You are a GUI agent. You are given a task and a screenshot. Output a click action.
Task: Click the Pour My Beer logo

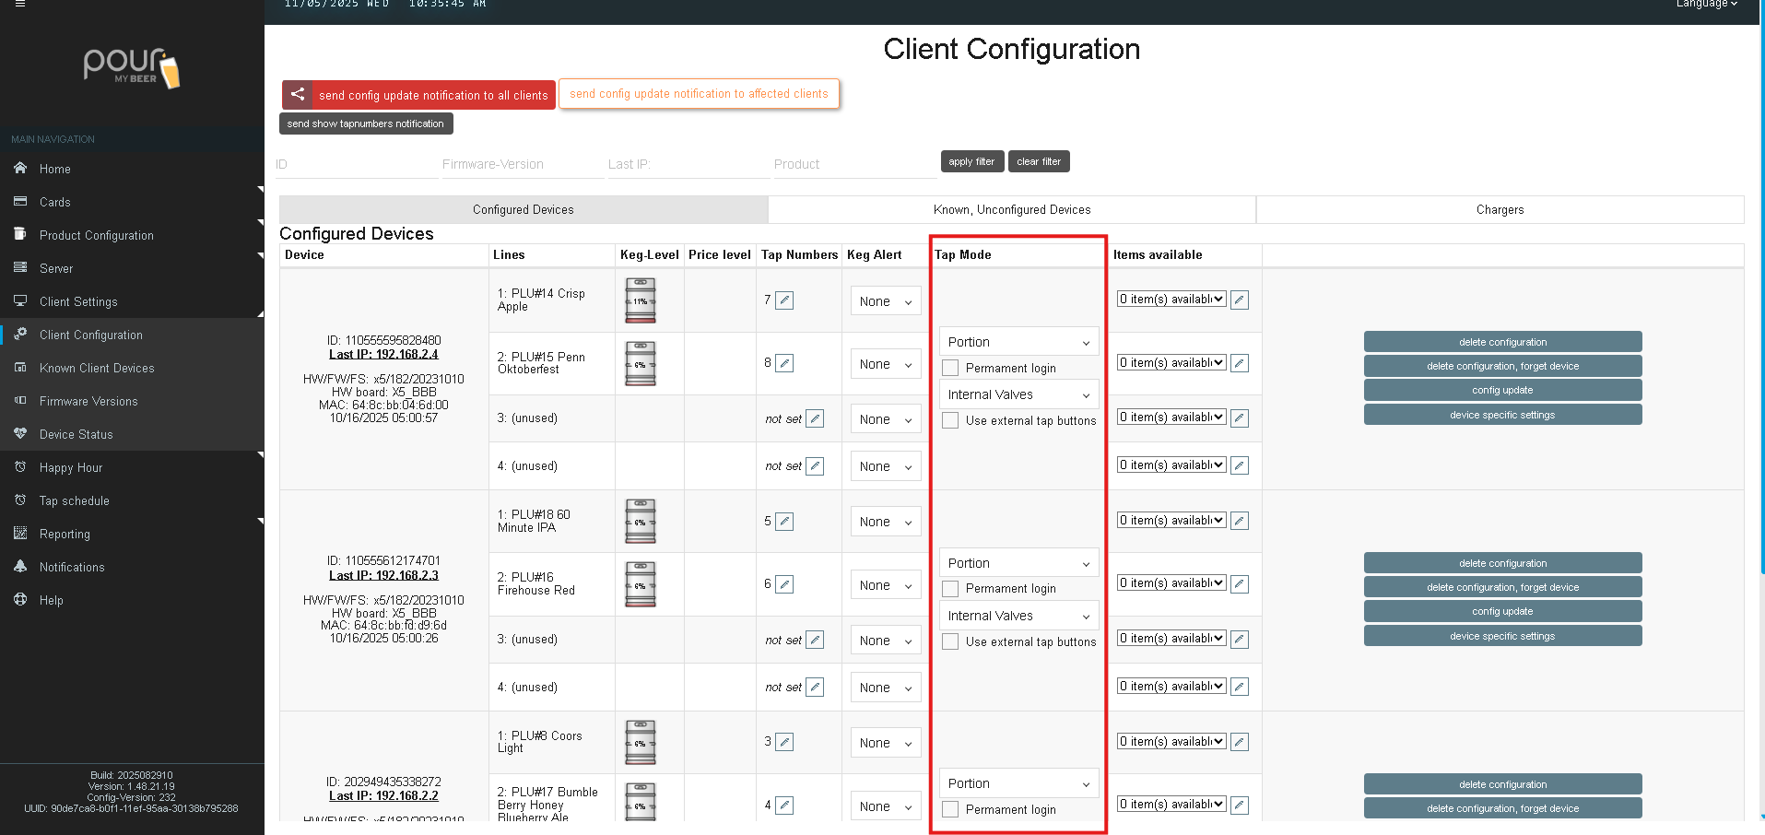click(x=132, y=68)
